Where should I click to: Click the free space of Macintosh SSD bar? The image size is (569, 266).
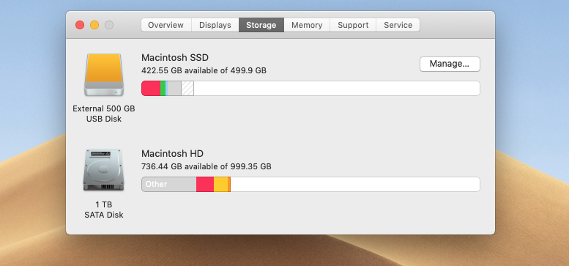coord(337,89)
